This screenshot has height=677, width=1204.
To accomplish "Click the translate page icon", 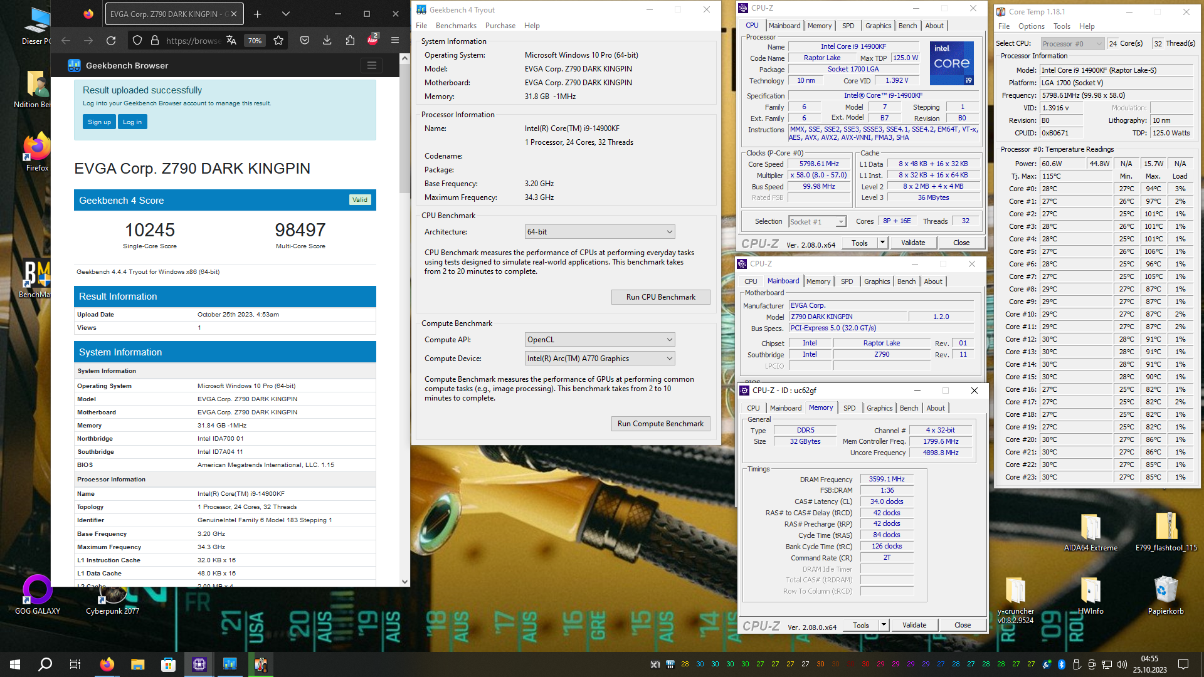I will (231, 41).
